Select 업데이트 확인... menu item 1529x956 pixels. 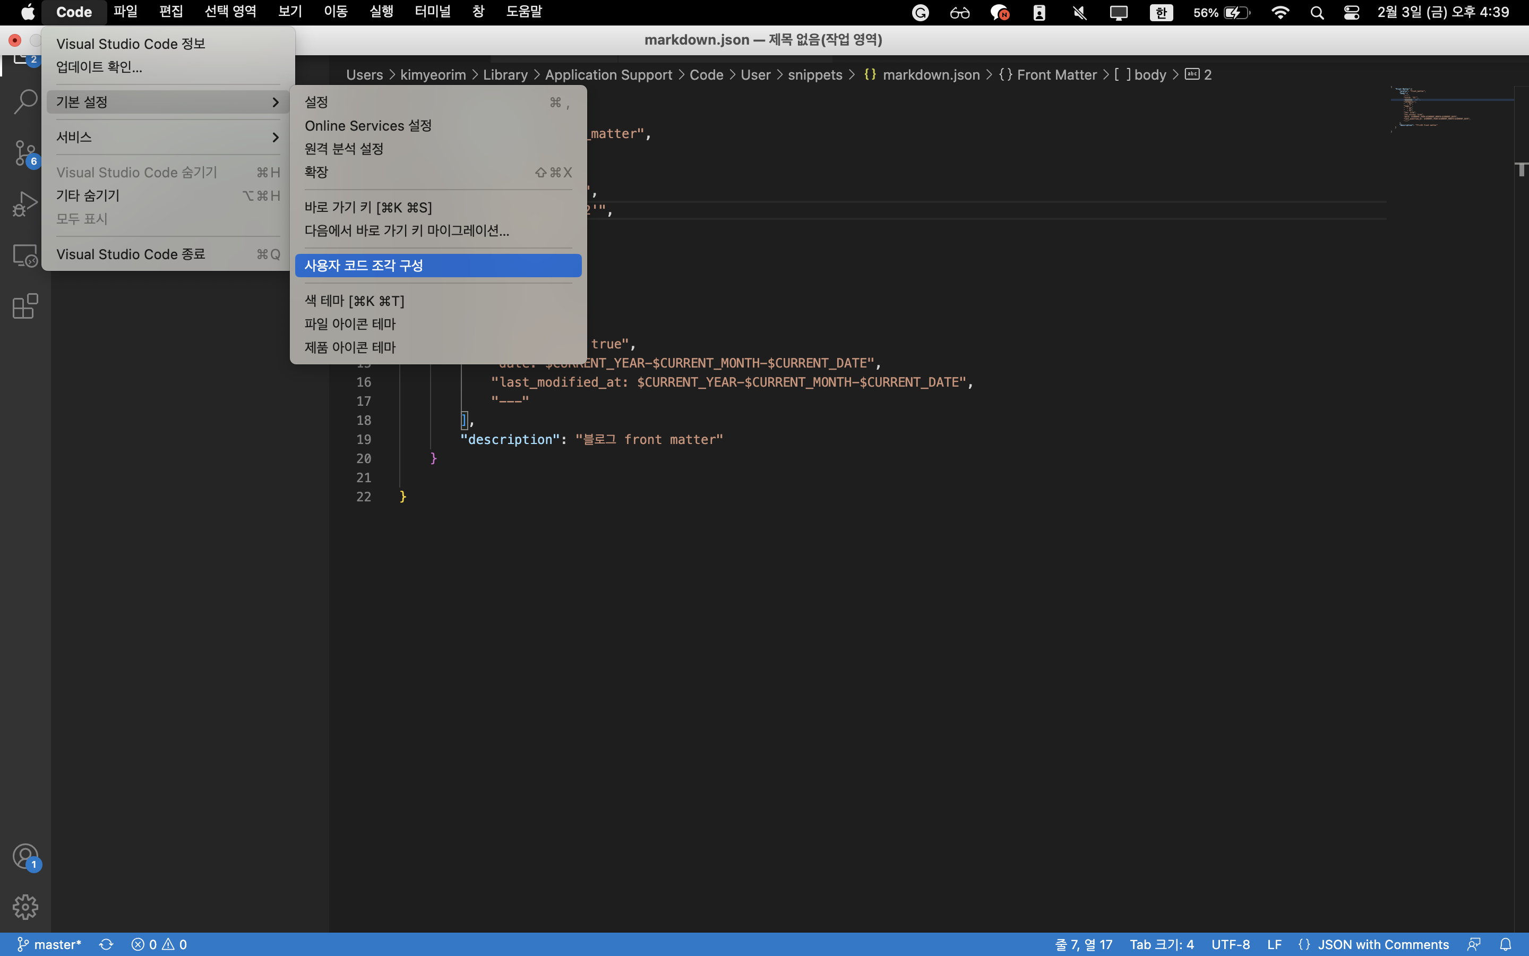point(168,67)
